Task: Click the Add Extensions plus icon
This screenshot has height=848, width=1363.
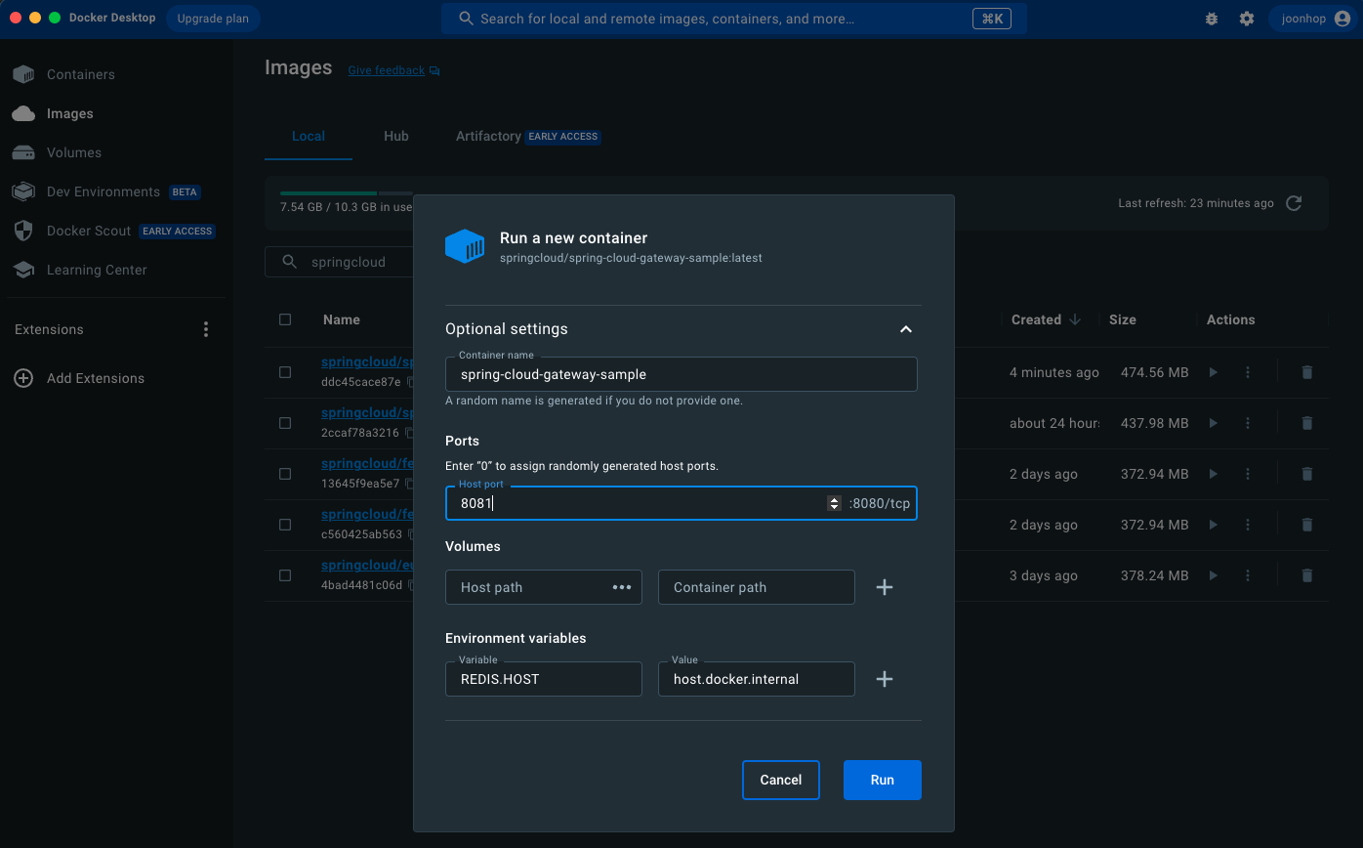Action: pos(23,378)
